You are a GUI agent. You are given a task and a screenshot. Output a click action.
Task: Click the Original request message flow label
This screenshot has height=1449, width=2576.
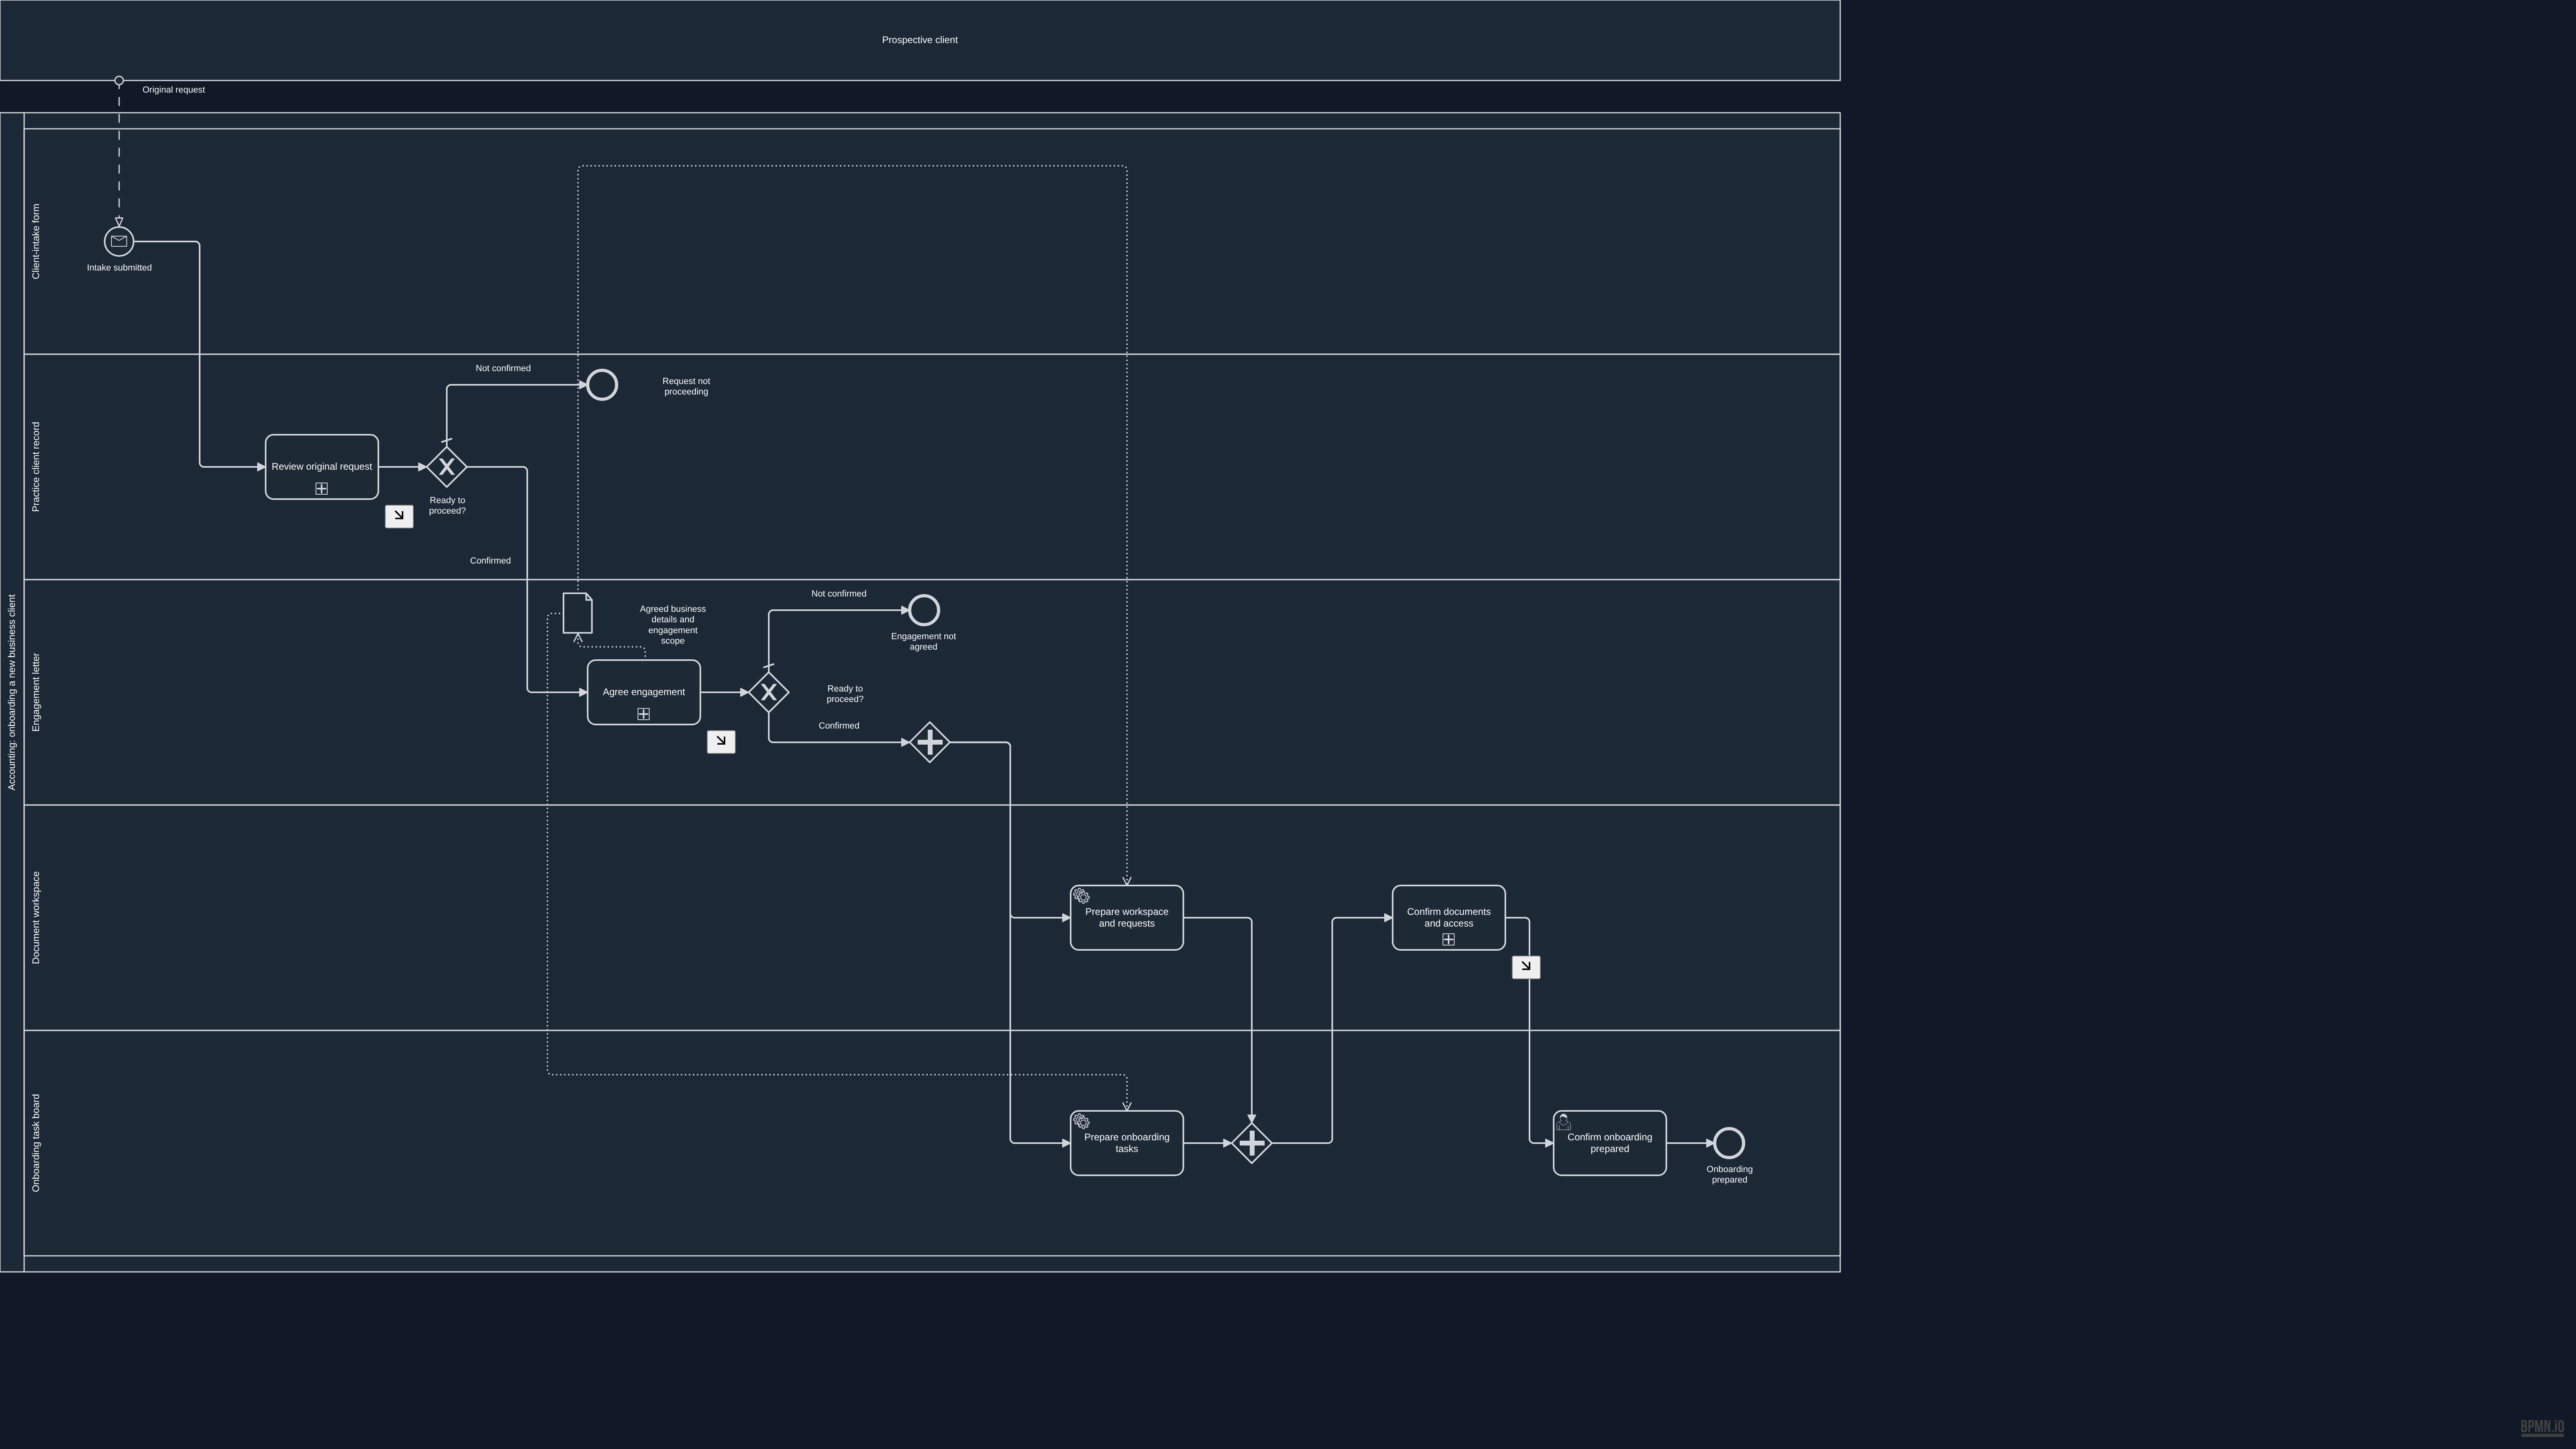click(173, 90)
